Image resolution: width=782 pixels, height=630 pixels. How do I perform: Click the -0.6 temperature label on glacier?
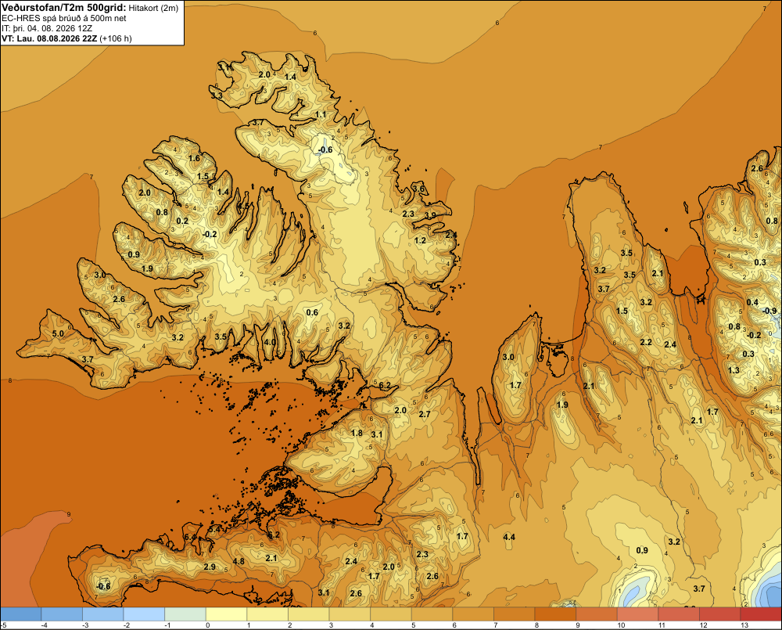click(x=325, y=149)
